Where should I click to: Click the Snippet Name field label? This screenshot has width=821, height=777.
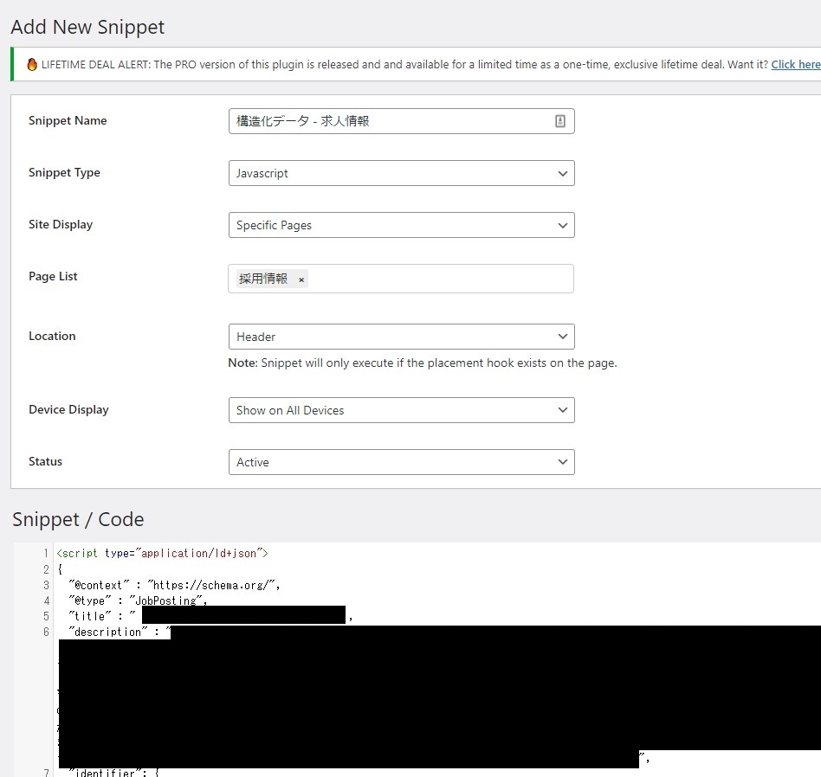click(x=68, y=121)
